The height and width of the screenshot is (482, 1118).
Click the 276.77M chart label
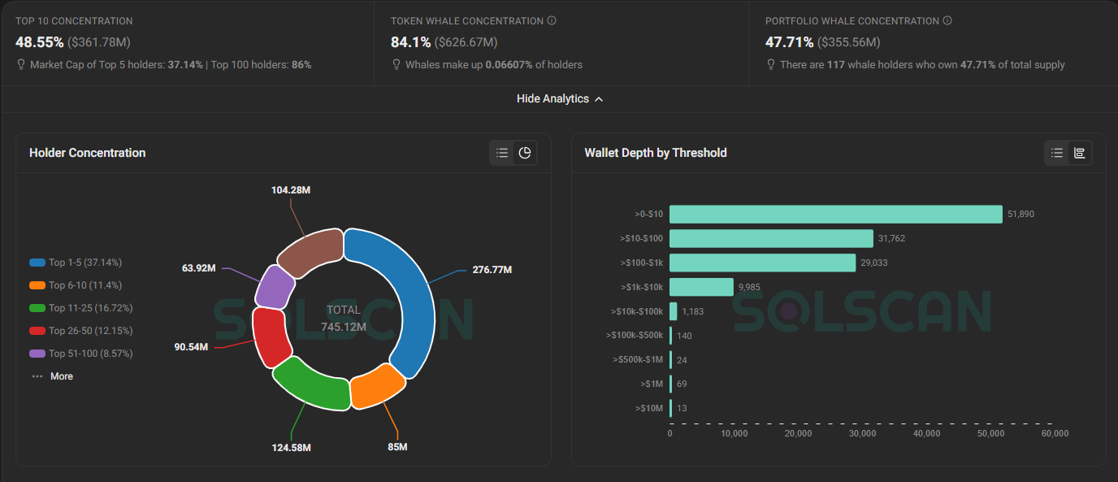tap(492, 269)
